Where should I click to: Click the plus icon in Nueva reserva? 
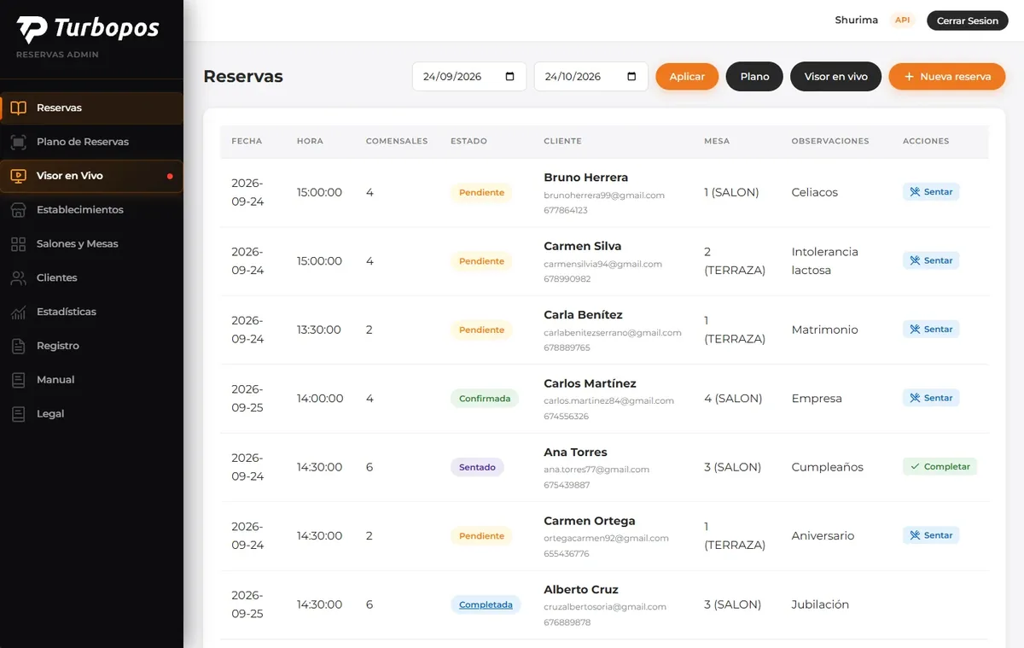click(909, 76)
